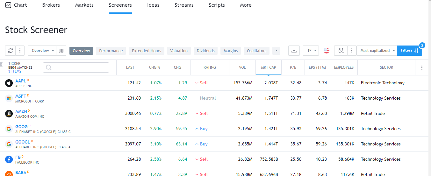Switch to the Oscillators tab

point(257,51)
